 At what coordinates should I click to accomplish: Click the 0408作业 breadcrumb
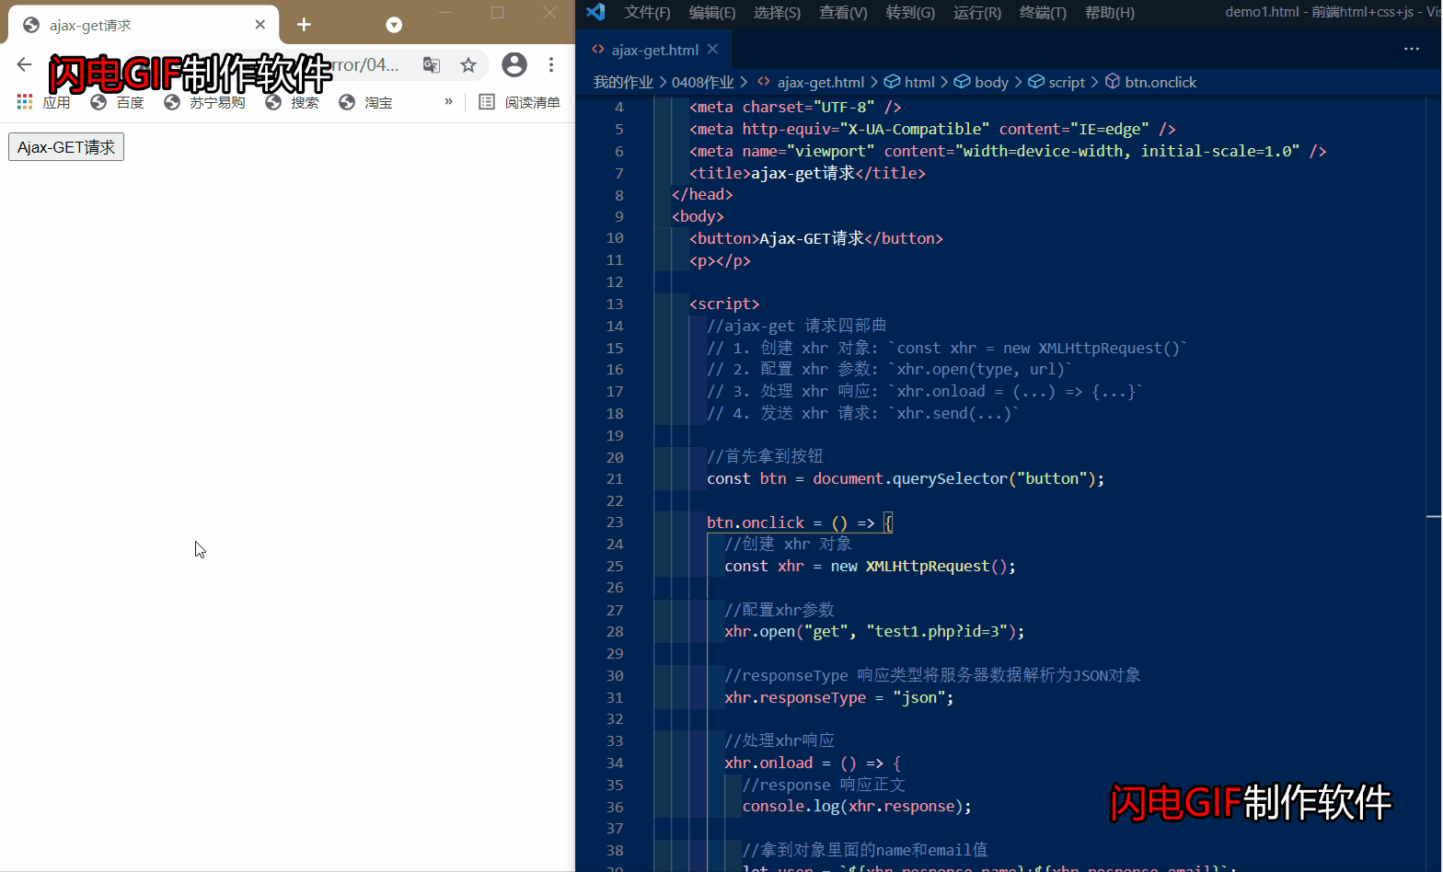[x=702, y=82]
